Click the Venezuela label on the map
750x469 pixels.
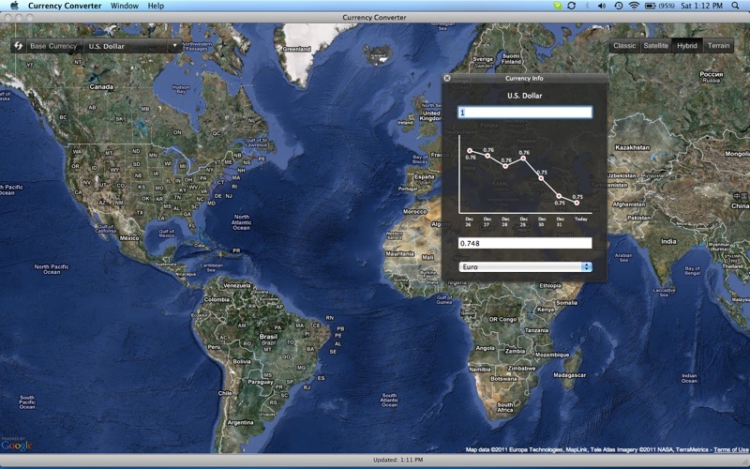click(x=237, y=285)
